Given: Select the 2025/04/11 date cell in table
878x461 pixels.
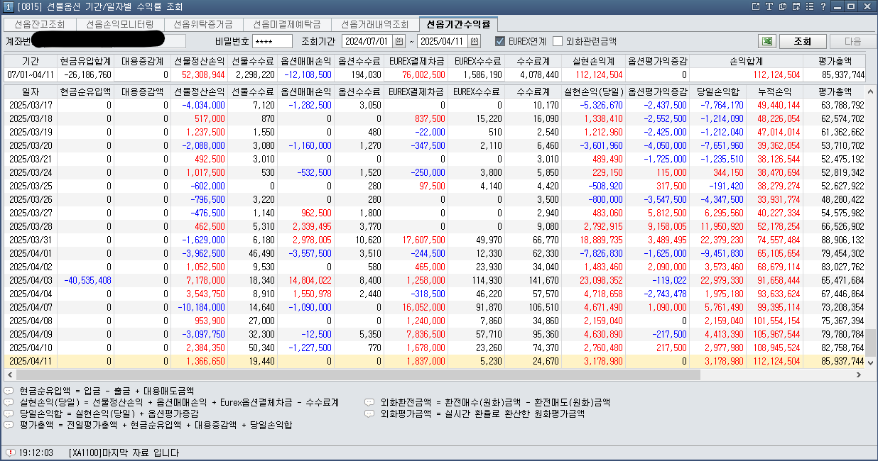Looking at the screenshot, I should 31,361.
